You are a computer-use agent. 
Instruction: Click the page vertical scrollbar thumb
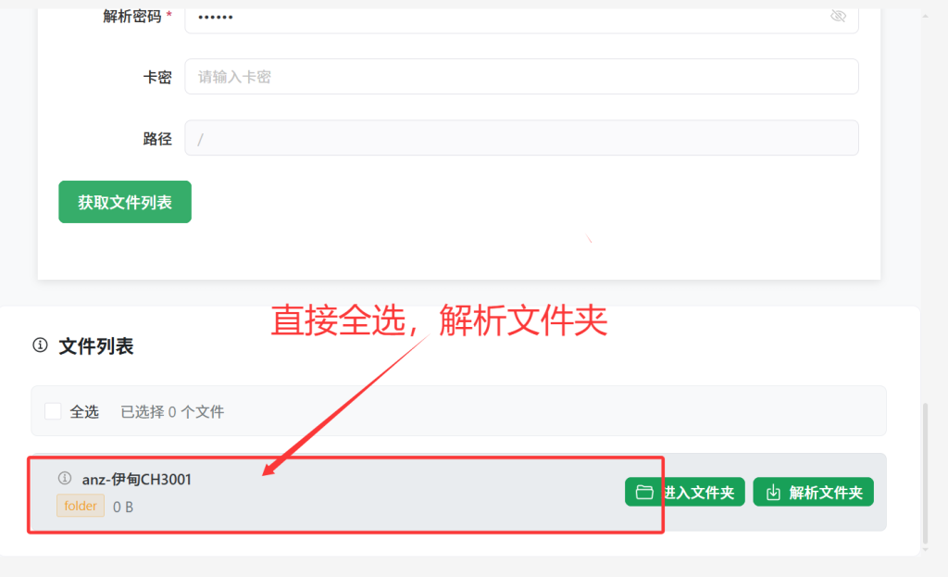click(925, 473)
